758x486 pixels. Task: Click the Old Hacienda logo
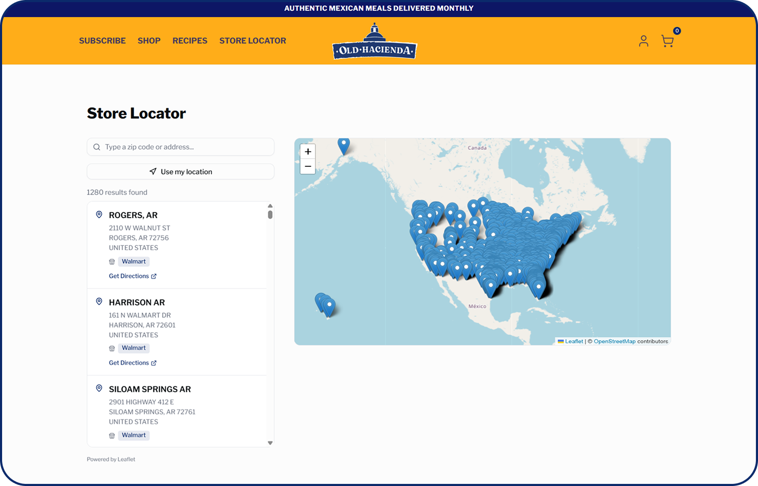[x=374, y=41]
